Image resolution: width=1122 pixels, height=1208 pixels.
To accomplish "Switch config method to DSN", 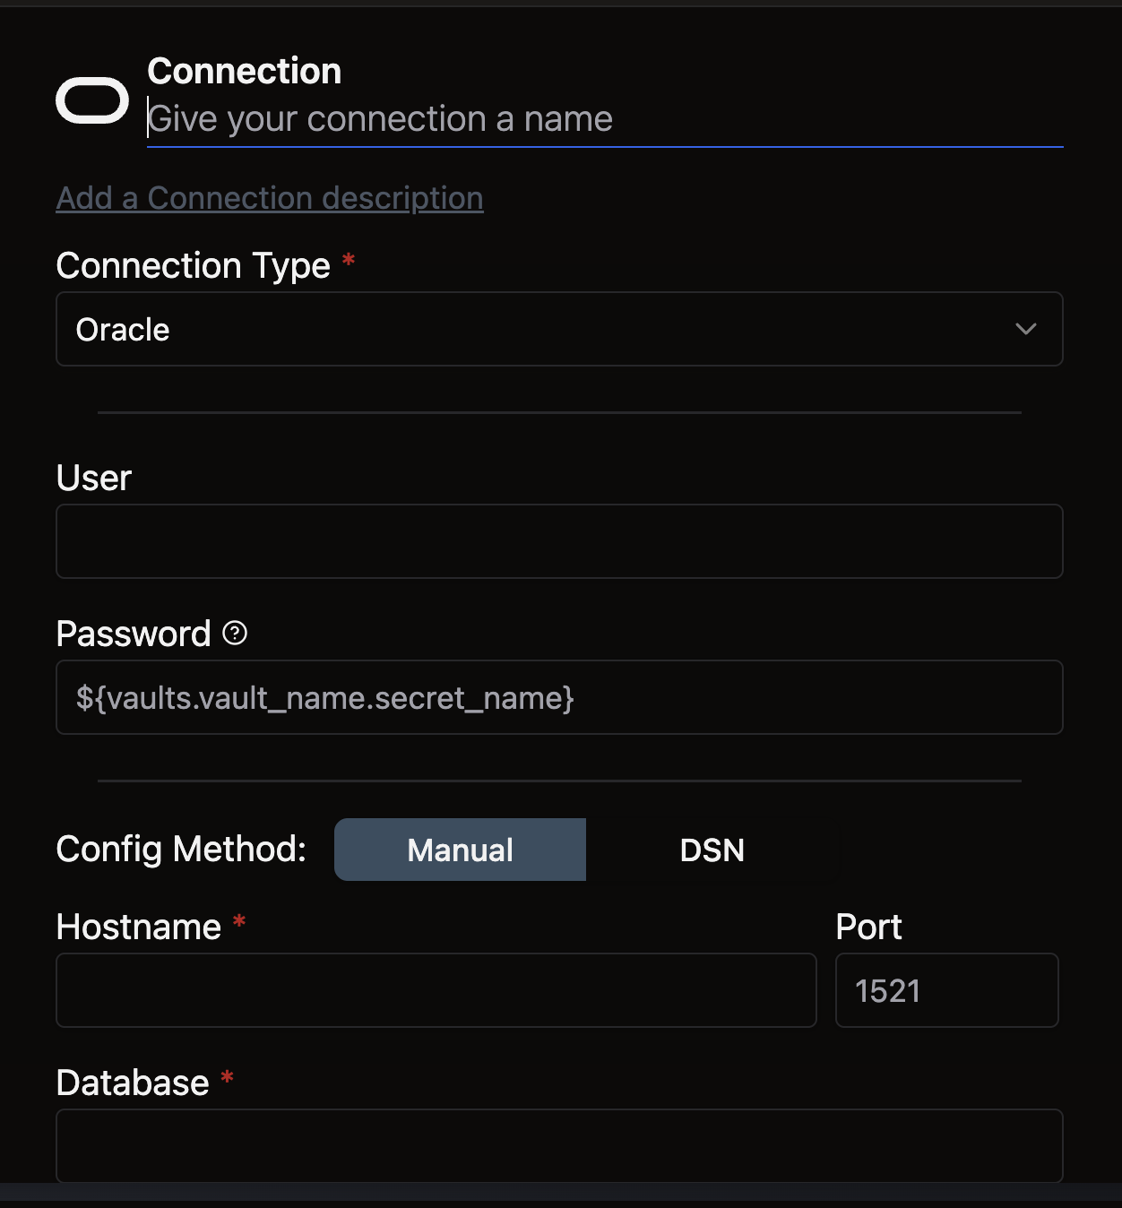I will 712,850.
